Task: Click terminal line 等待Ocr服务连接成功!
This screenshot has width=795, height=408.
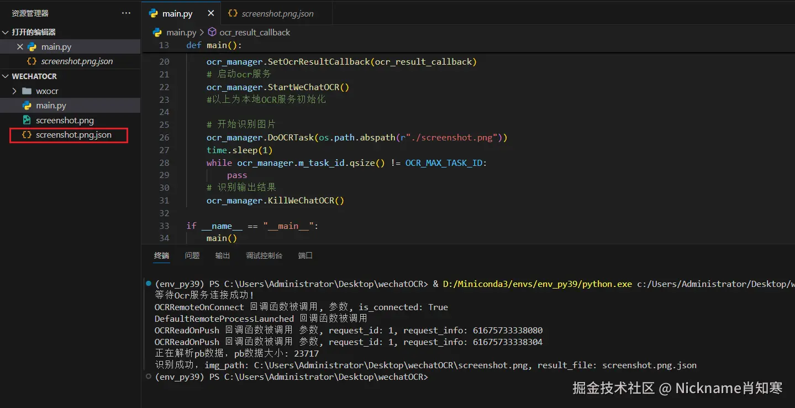Action: pos(204,295)
